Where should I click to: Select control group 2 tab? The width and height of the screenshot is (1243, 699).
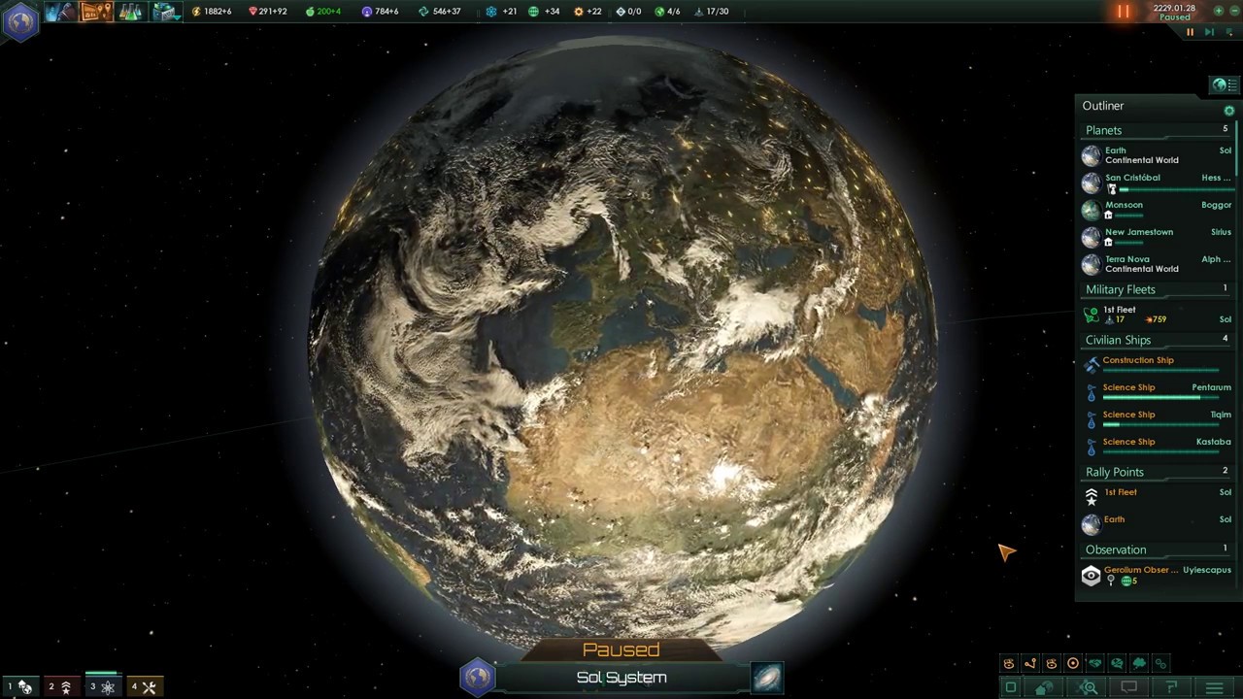coord(60,686)
